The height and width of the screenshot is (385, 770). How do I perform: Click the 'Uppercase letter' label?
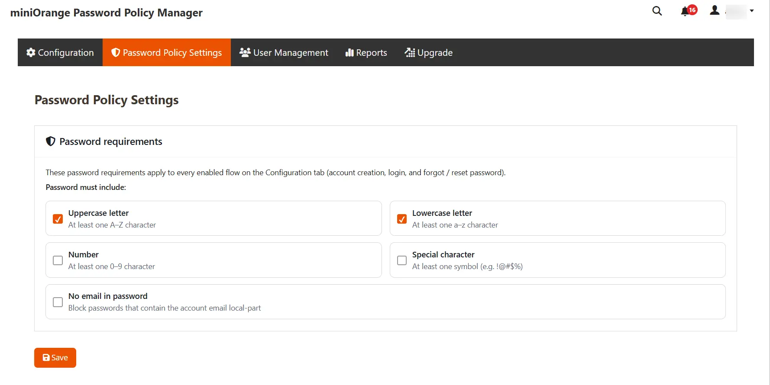pyautogui.click(x=98, y=213)
